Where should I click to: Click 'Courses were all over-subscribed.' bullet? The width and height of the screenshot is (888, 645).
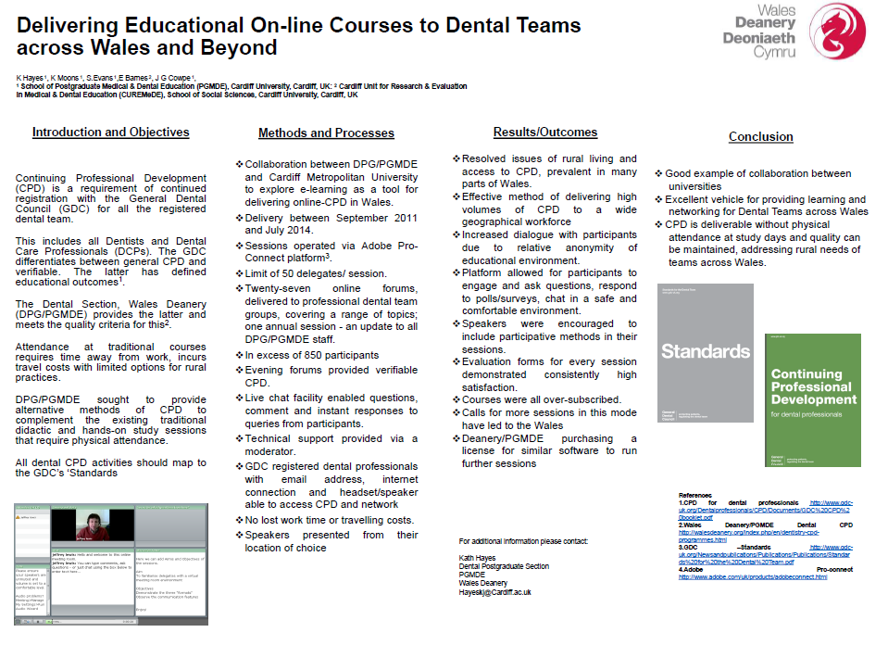[x=537, y=399]
